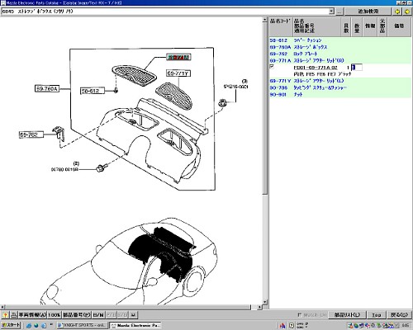Click the 元部品 column header

pyautogui.click(x=382, y=26)
